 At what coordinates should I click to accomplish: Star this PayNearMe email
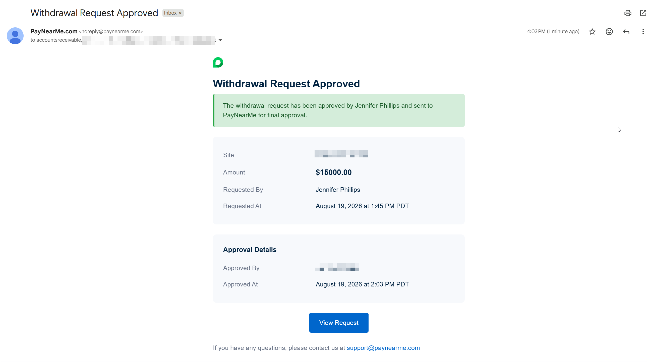click(592, 32)
